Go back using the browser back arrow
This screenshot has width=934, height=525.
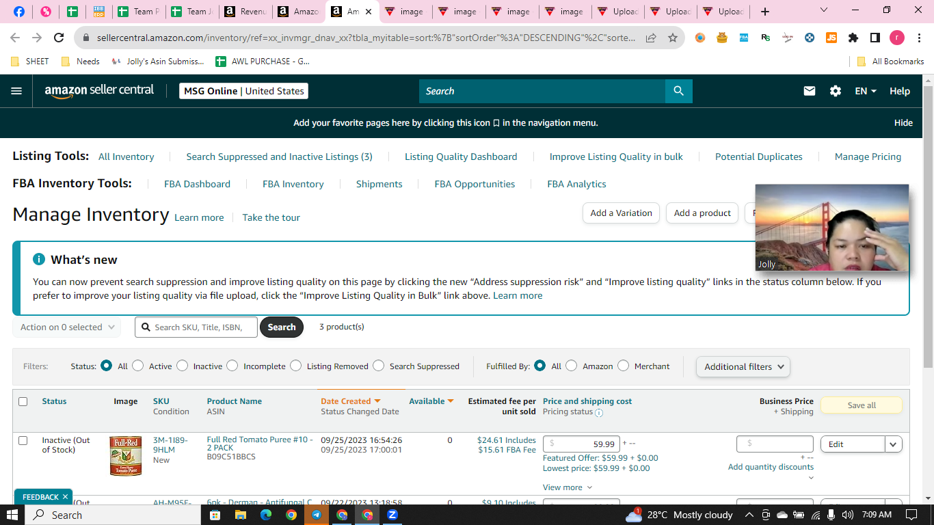click(15, 38)
